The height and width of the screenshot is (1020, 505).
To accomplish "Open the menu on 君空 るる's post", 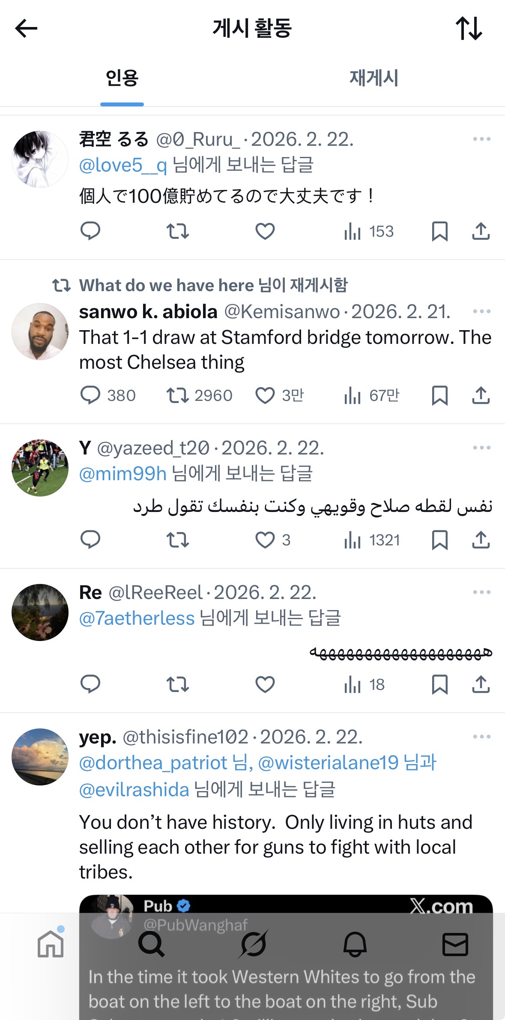I will 481,138.
